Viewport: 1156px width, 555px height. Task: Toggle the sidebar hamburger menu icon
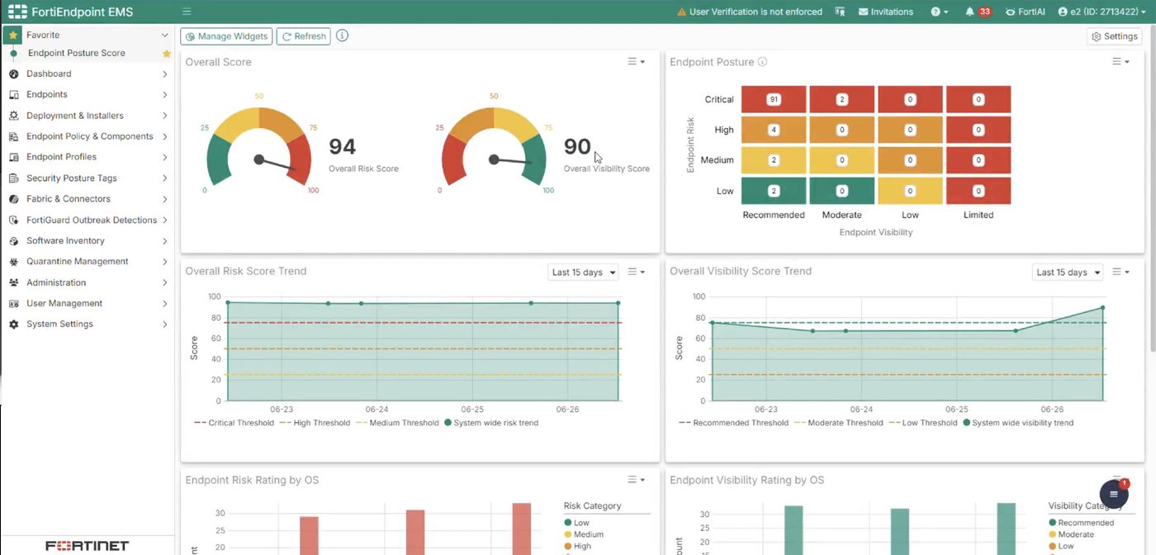tap(187, 12)
